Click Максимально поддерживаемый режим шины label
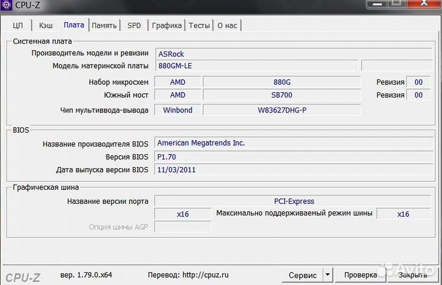442x285 pixels. point(294,213)
